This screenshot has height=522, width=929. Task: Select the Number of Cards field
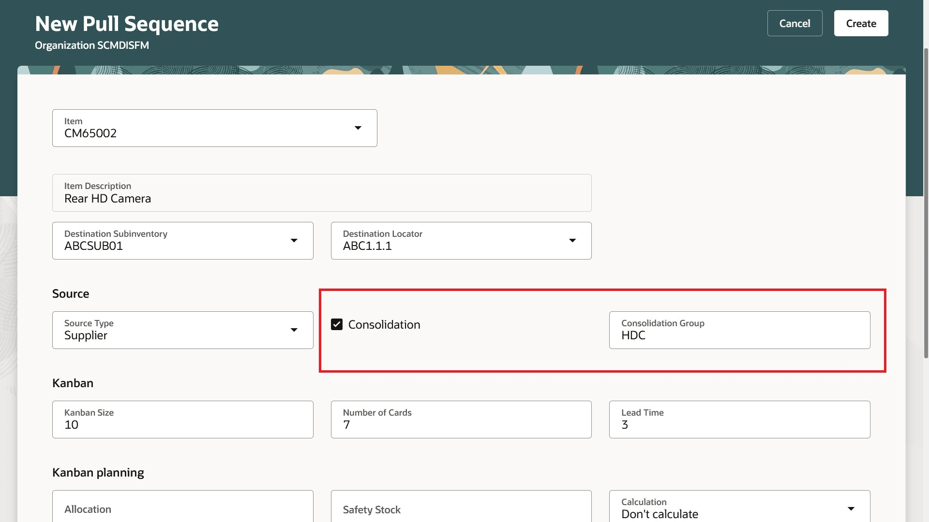coord(461,420)
